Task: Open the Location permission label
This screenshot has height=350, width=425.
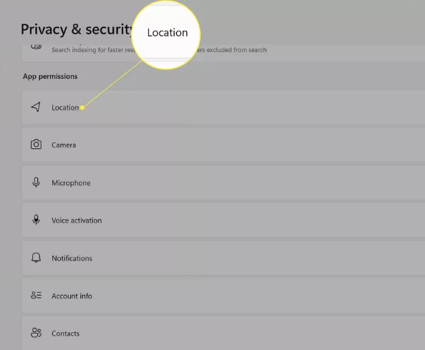Action: pyautogui.click(x=65, y=107)
